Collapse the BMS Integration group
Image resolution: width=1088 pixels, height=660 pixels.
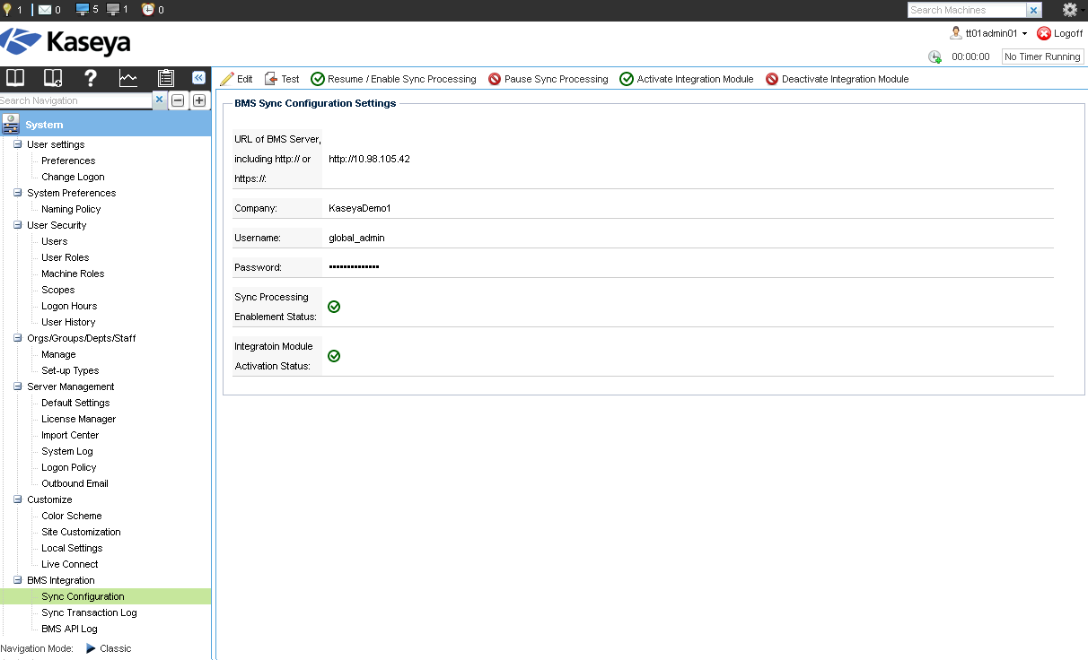(x=18, y=580)
